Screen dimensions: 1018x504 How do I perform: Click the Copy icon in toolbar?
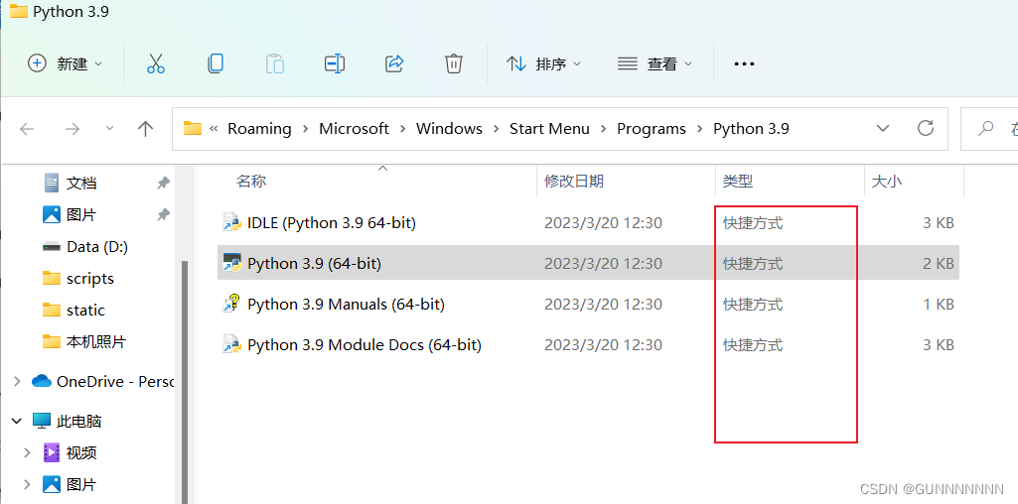tap(216, 63)
